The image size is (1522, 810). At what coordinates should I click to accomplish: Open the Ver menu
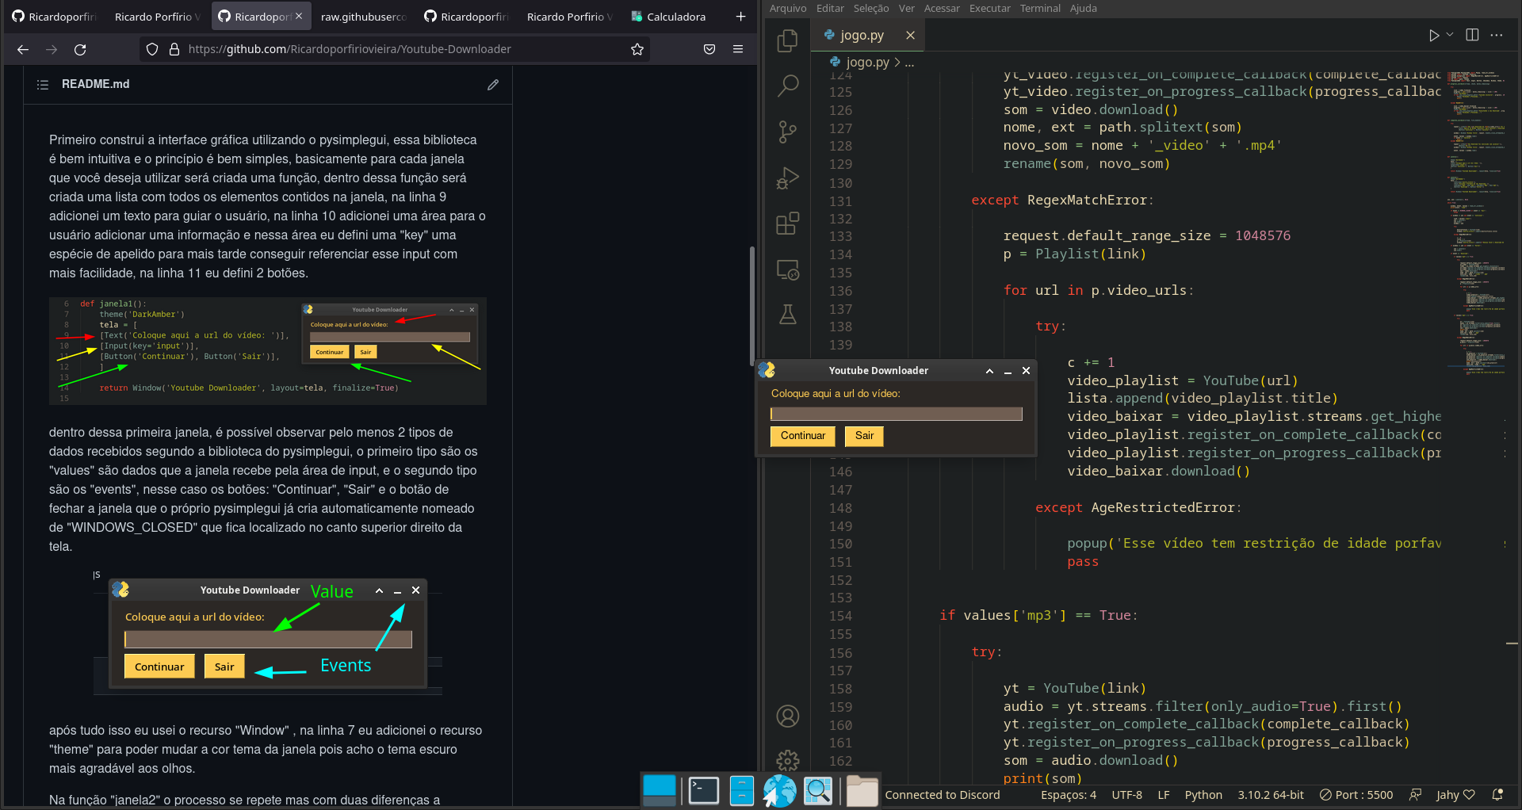[906, 8]
